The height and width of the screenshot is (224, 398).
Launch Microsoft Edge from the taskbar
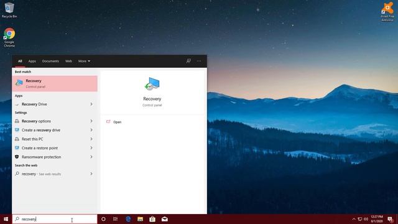click(128, 219)
